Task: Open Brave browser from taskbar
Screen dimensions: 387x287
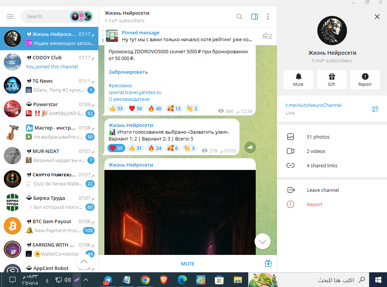Action: 164,280
